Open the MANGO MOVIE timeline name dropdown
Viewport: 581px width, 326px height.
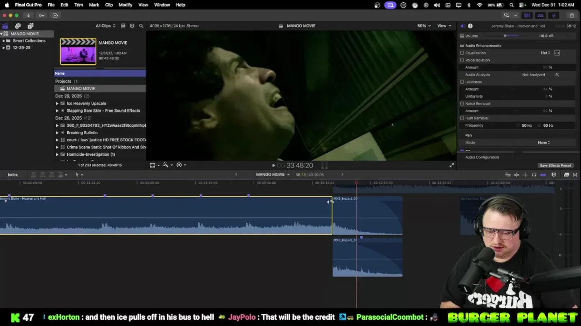click(272, 174)
